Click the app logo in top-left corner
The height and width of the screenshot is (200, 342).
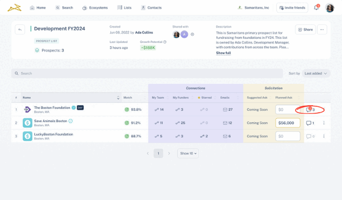coord(14,8)
